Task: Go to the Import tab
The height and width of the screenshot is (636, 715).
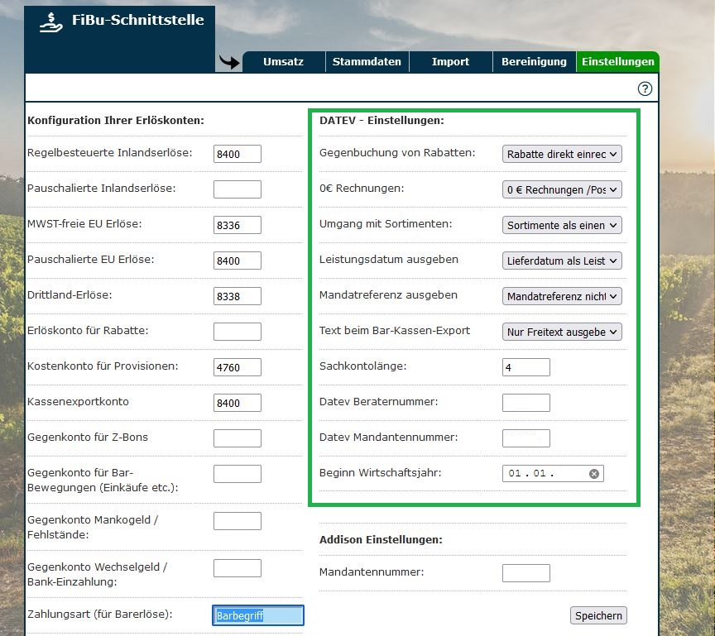Action: (x=450, y=62)
